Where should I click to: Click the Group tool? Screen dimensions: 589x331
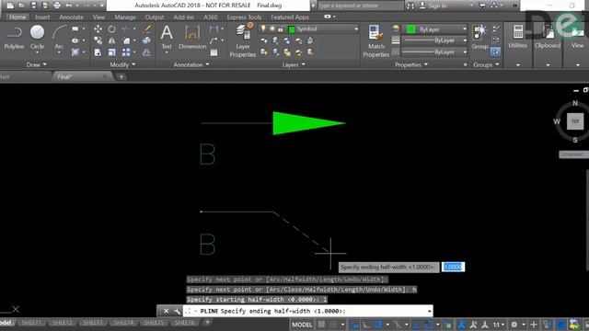479,37
